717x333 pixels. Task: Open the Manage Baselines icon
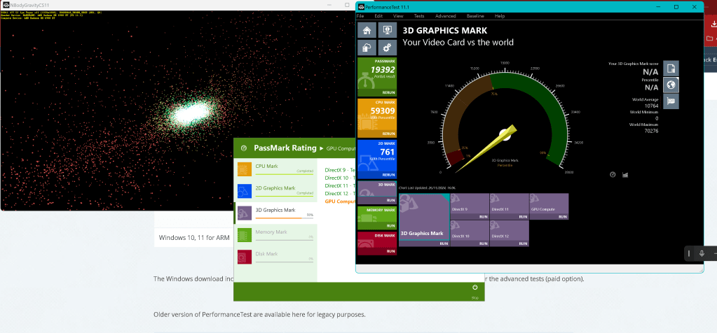[x=367, y=47]
